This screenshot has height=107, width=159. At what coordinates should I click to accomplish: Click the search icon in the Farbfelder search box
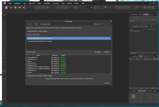click(131, 53)
